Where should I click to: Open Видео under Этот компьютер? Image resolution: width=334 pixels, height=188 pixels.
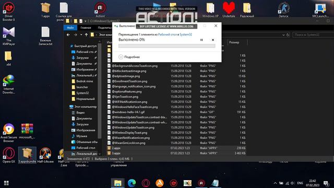pyautogui.click(x=80, y=113)
